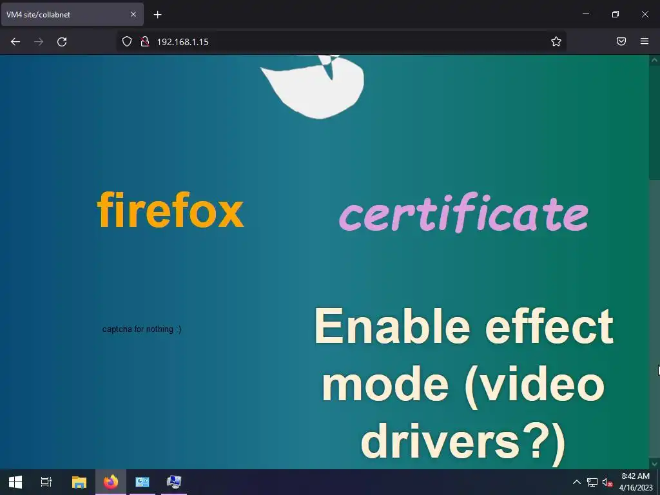Open the network status tray icon

pos(592,482)
